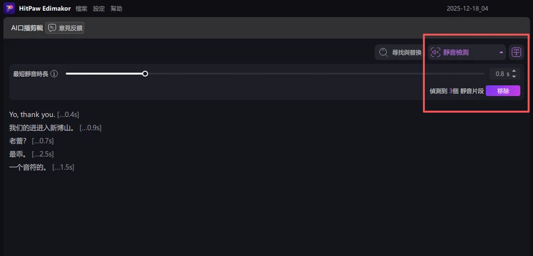Click the silence detection speaker icon
Image resolution: width=533 pixels, height=256 pixels.
coord(436,52)
